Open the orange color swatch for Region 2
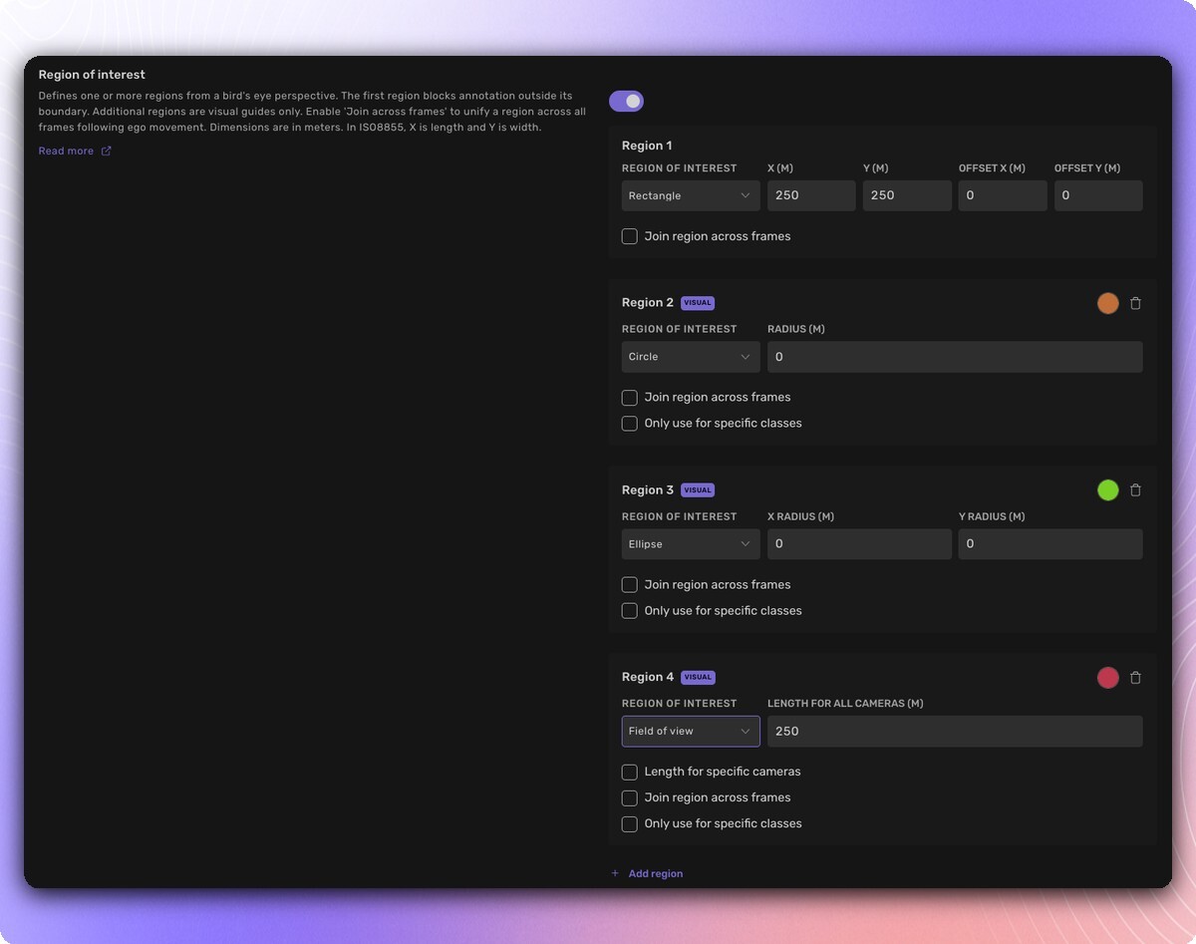Image resolution: width=1196 pixels, height=944 pixels. (x=1107, y=303)
